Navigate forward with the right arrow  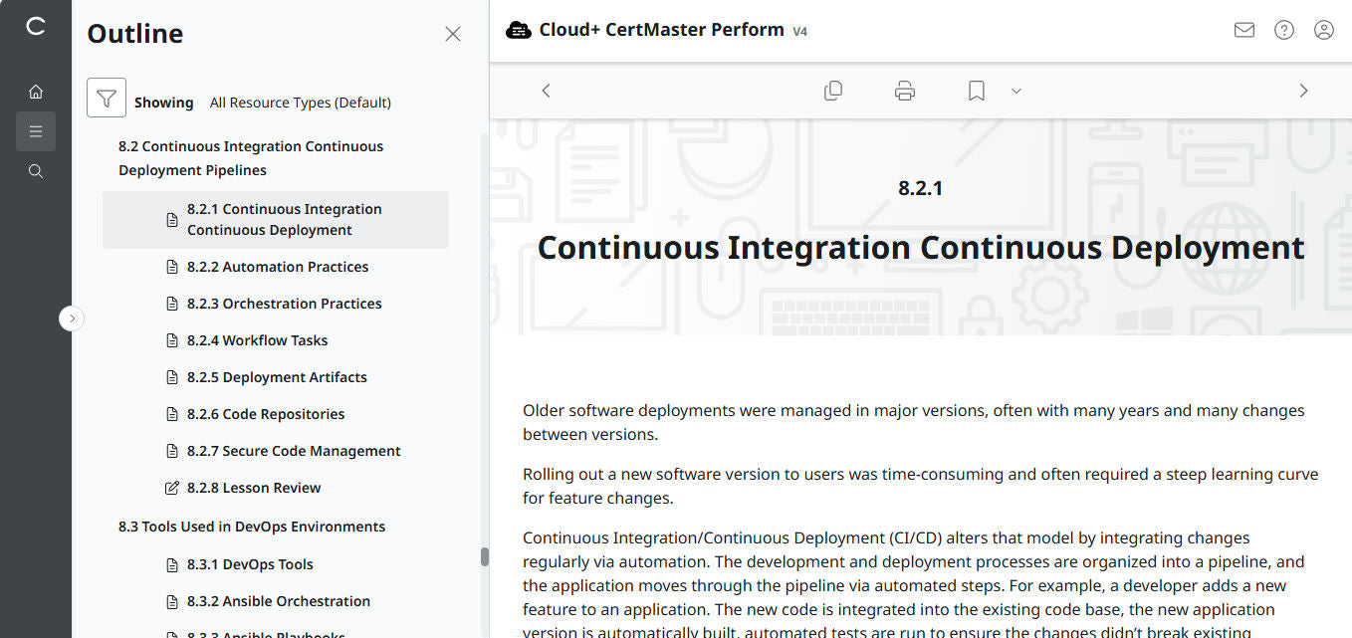[1303, 90]
